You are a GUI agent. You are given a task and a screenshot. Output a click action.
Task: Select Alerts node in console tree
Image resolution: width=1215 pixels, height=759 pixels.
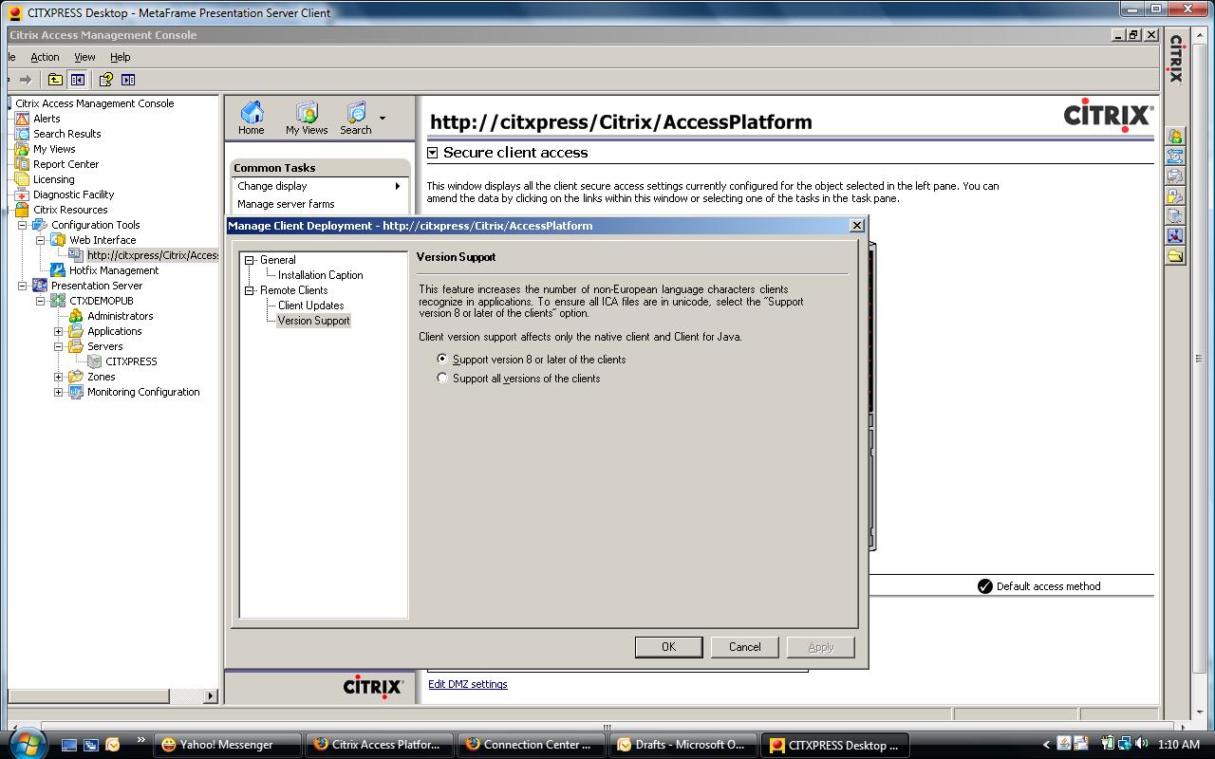coord(47,119)
